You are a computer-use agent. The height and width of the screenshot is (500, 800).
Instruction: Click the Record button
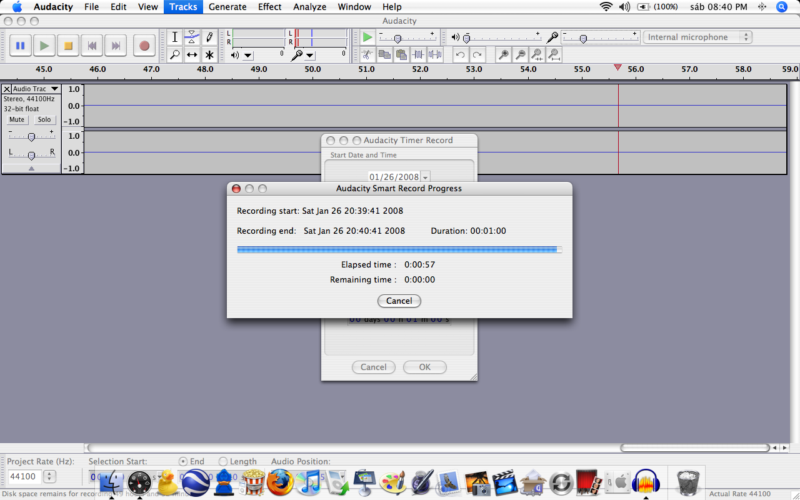(144, 46)
